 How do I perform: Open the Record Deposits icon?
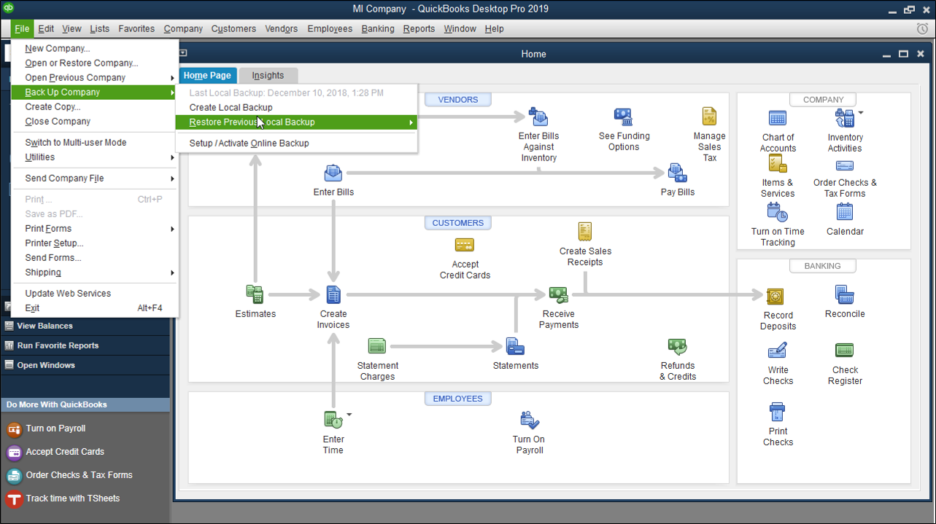[x=775, y=297]
